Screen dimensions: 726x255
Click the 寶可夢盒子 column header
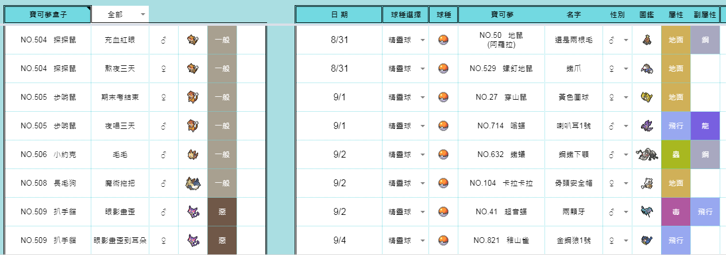coord(47,14)
